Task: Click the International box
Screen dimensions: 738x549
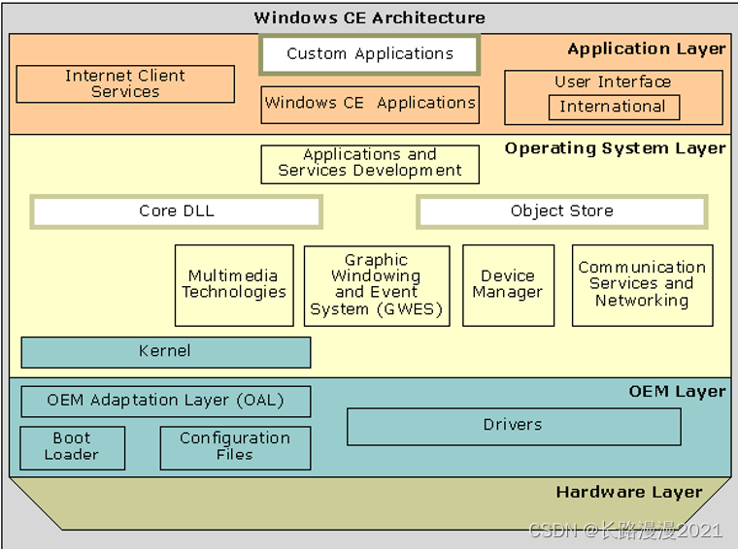Action: pyautogui.click(x=615, y=107)
